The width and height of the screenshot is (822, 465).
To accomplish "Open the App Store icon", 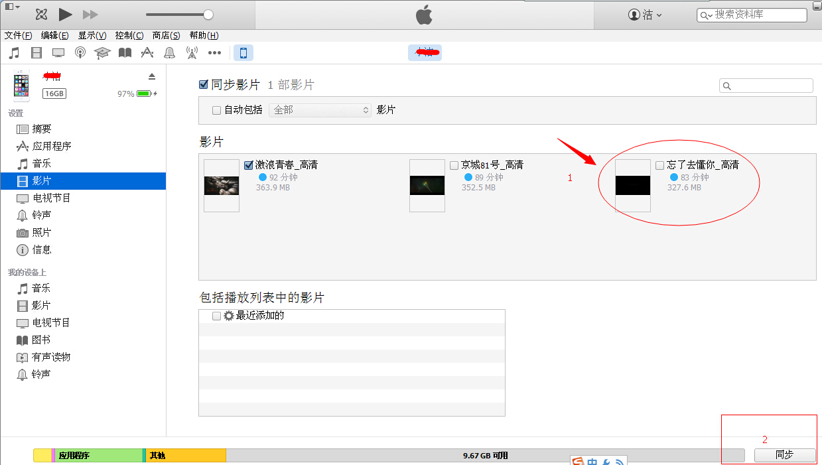I will point(146,52).
